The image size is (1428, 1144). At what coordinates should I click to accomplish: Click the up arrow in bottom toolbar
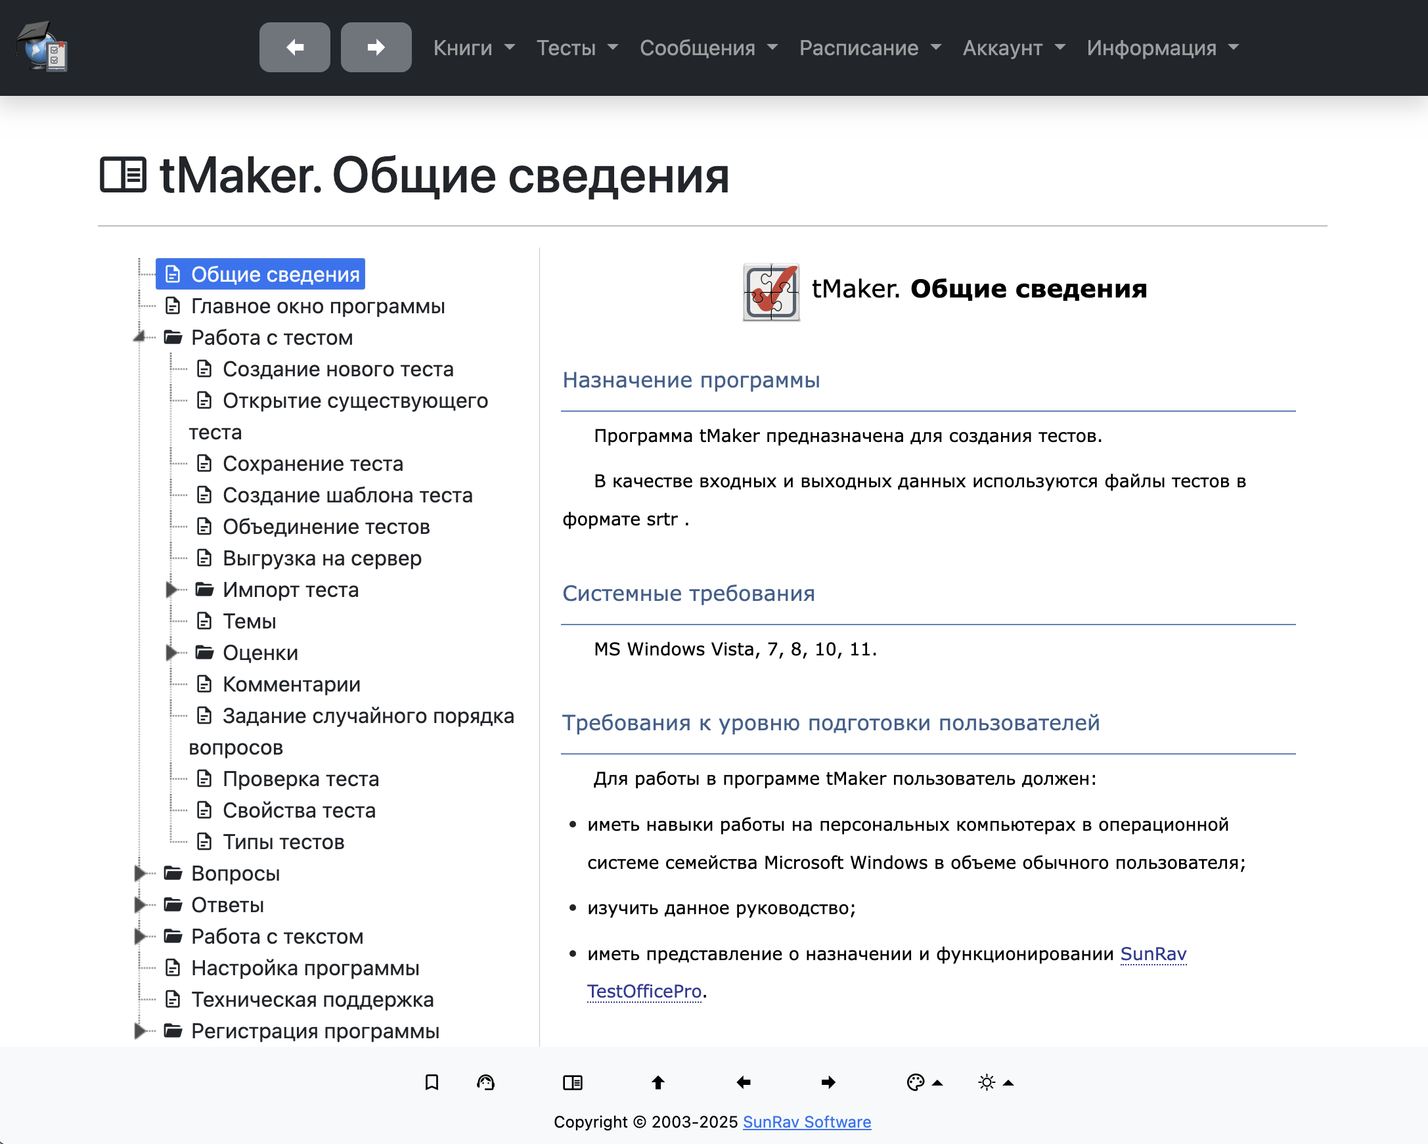click(657, 1082)
